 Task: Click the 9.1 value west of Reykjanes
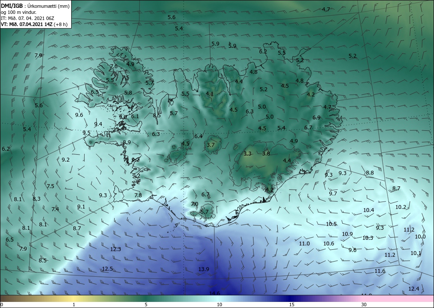click(x=81, y=207)
